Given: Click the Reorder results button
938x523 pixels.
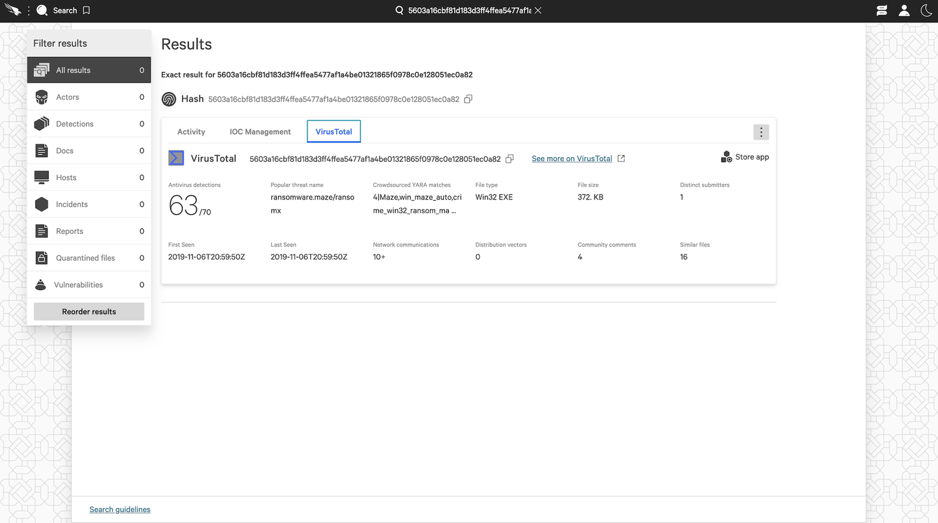Looking at the screenshot, I should coord(89,311).
